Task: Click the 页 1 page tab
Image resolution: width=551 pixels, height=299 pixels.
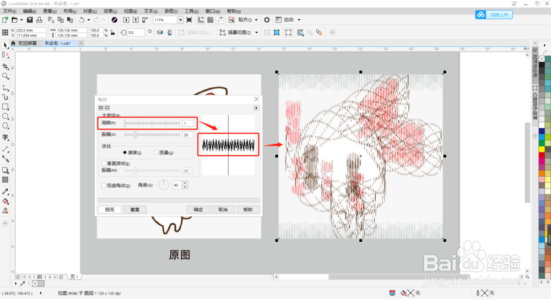Action: pos(74,277)
